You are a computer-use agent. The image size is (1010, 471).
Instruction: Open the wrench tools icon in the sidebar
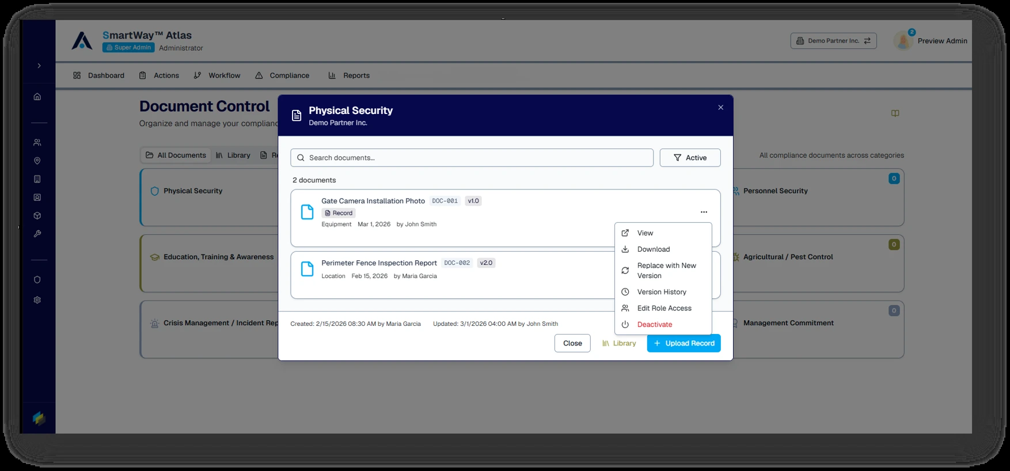click(37, 234)
